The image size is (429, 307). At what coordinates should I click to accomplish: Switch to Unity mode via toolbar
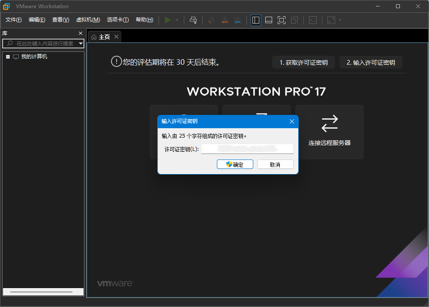pos(294,20)
